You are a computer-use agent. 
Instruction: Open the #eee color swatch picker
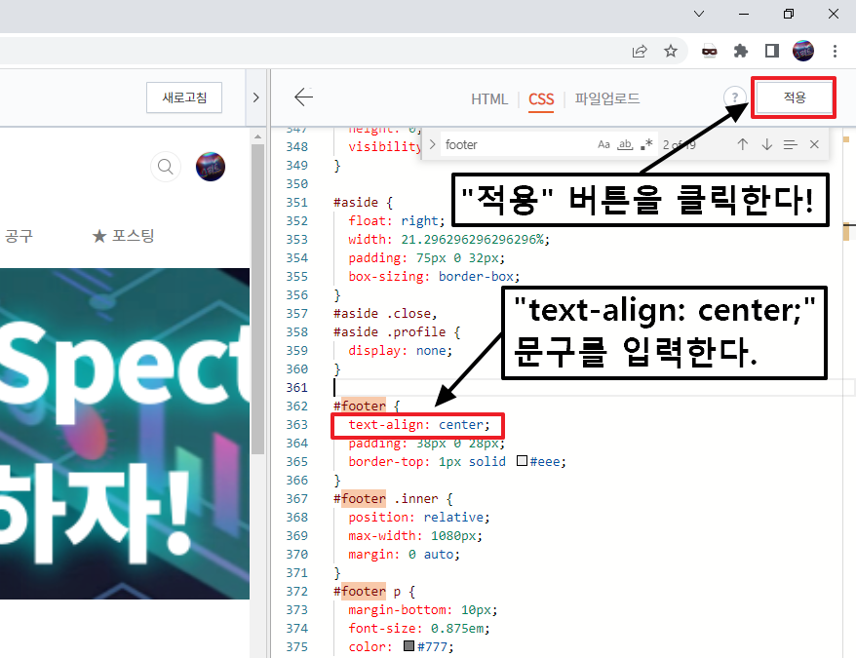click(522, 461)
